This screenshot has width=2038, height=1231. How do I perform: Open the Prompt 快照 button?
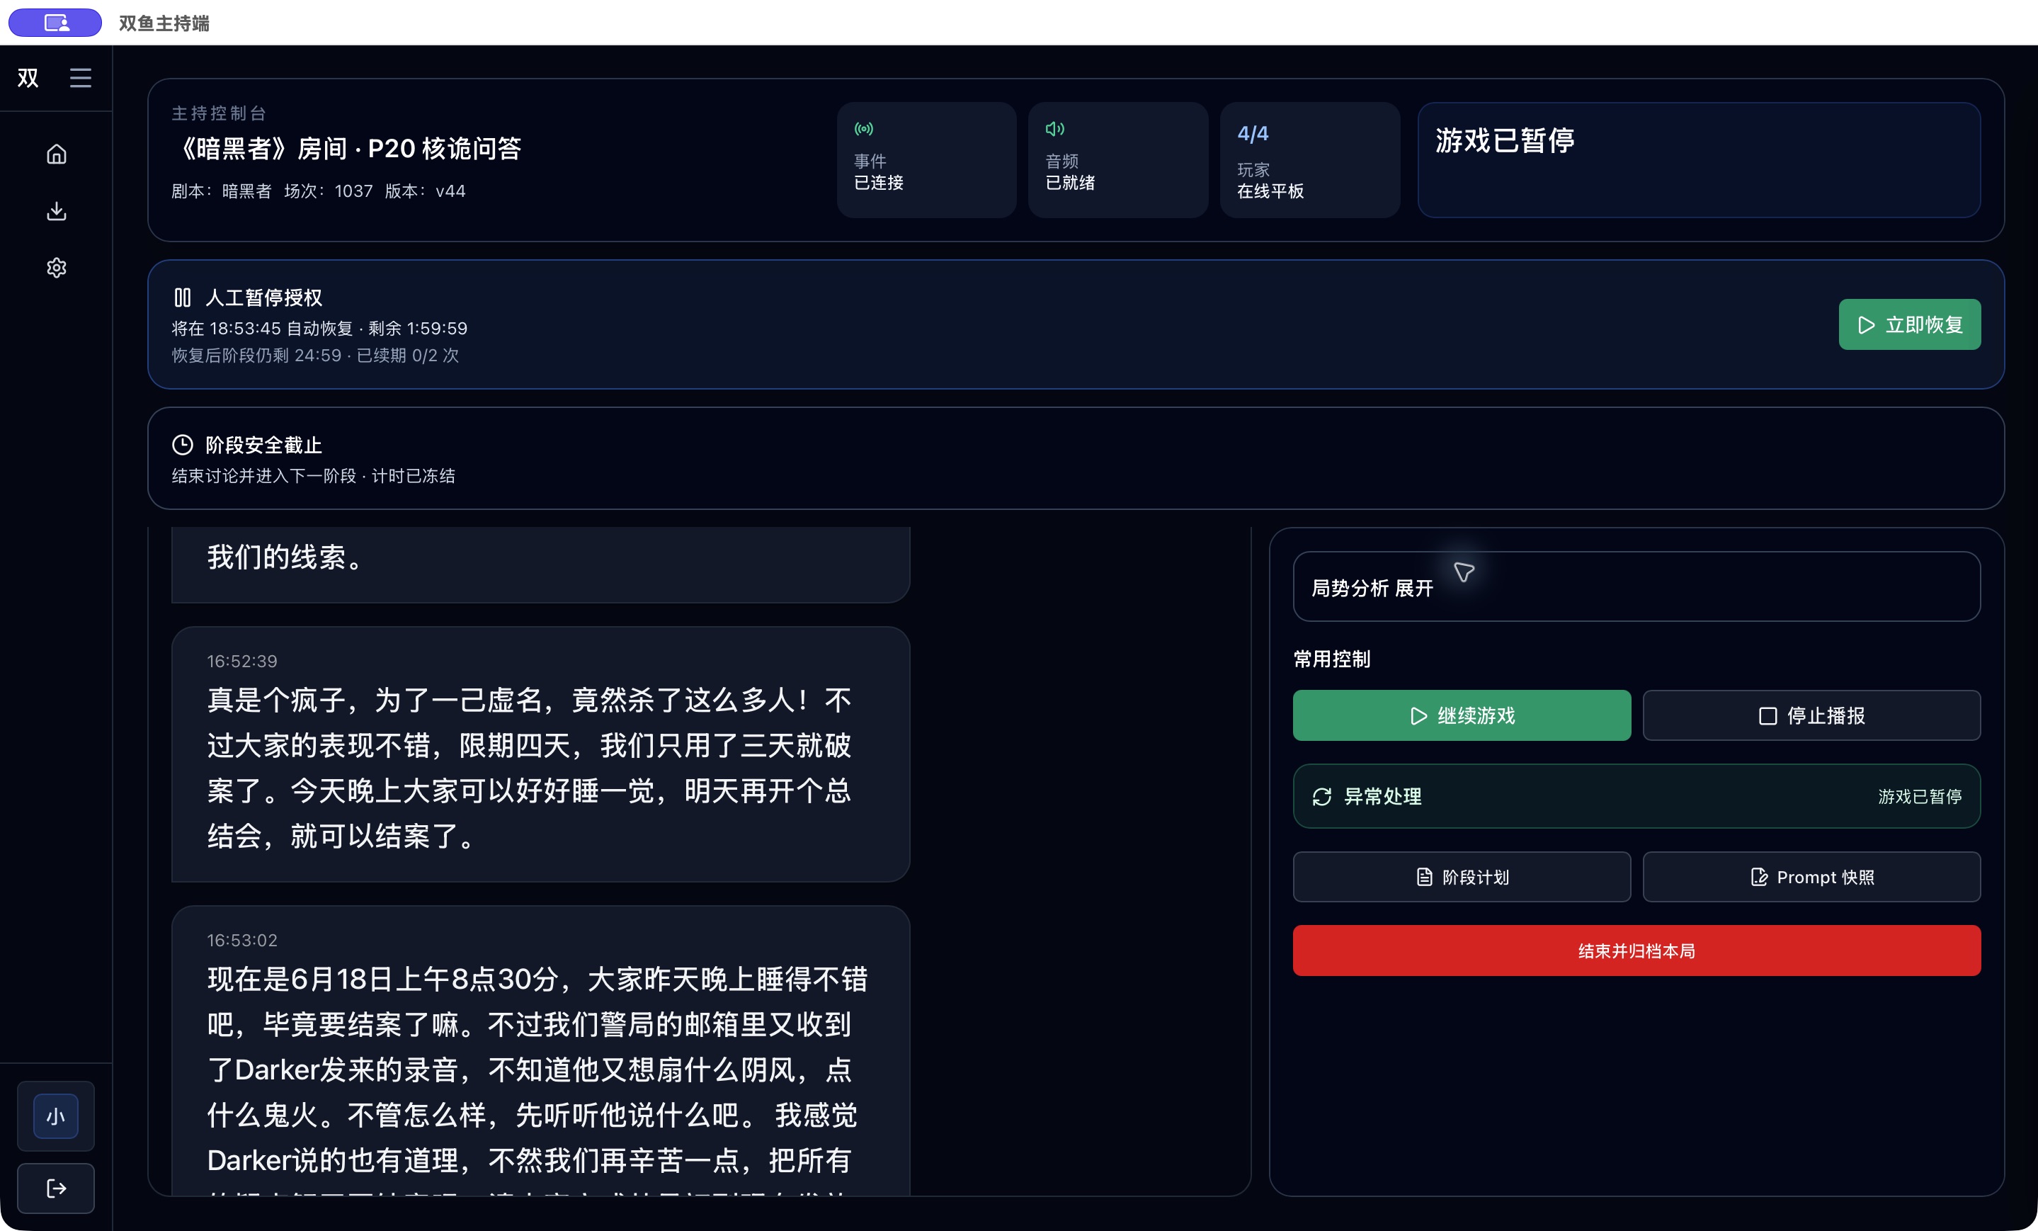[1811, 877]
